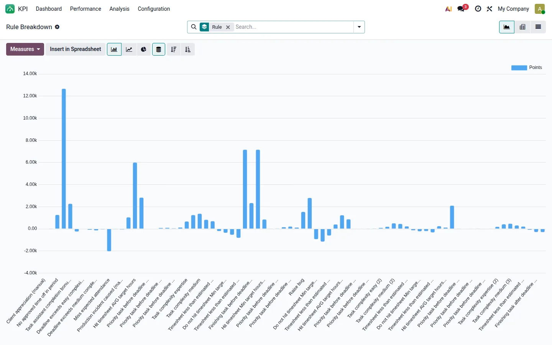
Task: Remove the Rule group-by filter
Action: point(228,27)
